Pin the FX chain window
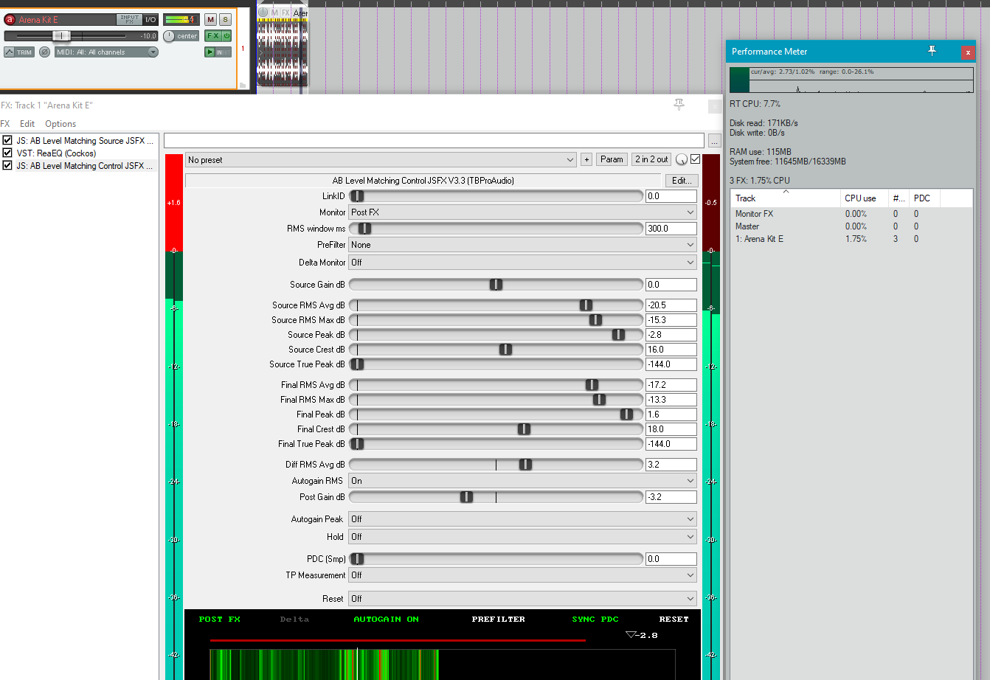The width and height of the screenshot is (990, 680). click(679, 105)
